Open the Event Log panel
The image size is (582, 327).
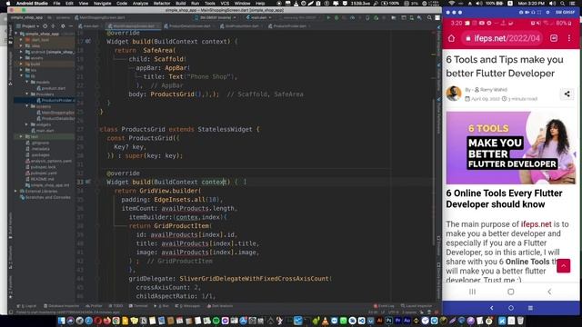[x=384, y=306]
